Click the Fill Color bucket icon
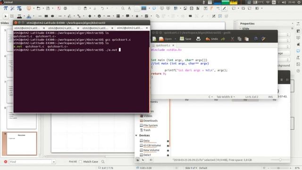This screenshot has width=302, height=170. click(29, 17)
